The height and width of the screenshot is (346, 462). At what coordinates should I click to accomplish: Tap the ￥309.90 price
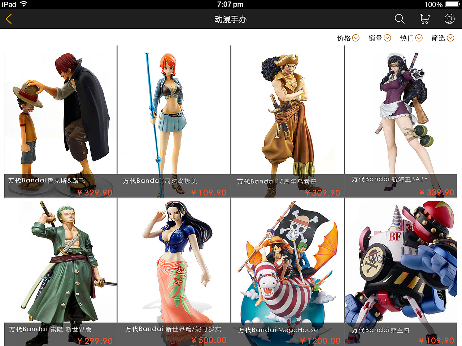tap(323, 193)
